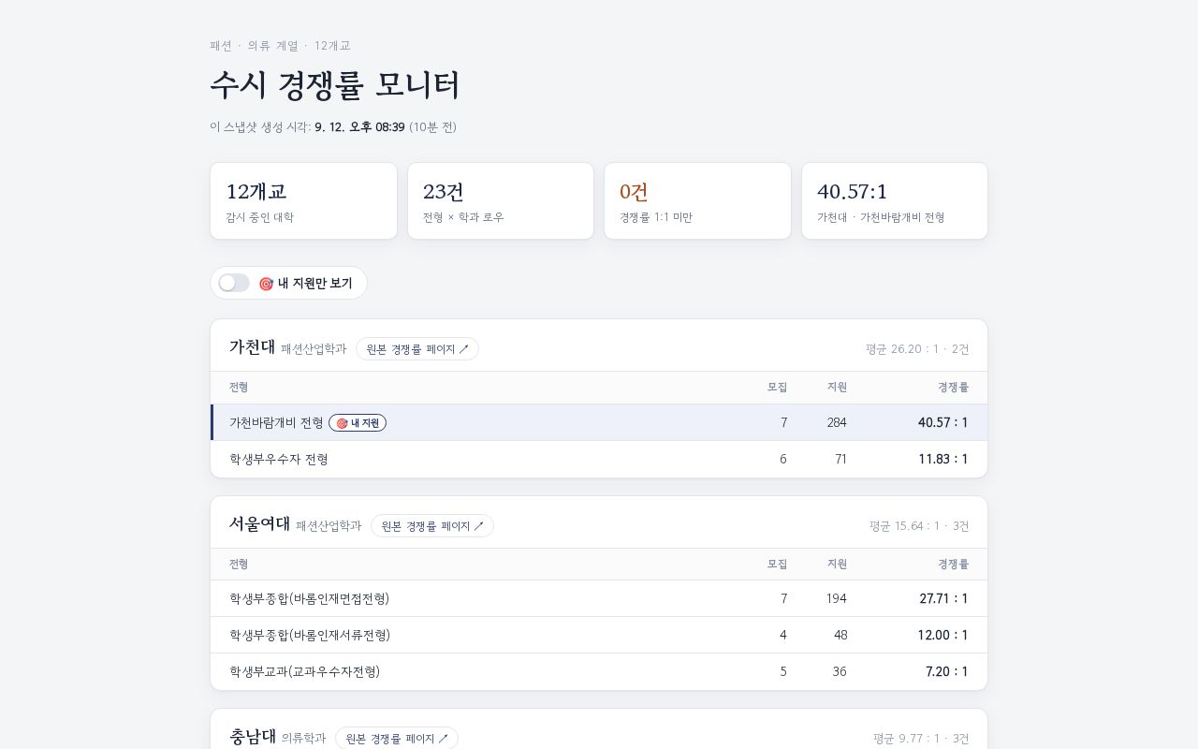
Task: Click the 12개교 감시 중인 대학 card
Action: pos(304,200)
